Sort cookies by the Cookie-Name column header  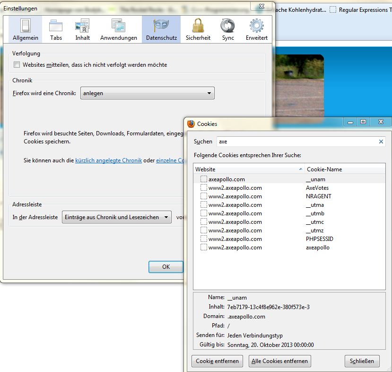coord(345,169)
